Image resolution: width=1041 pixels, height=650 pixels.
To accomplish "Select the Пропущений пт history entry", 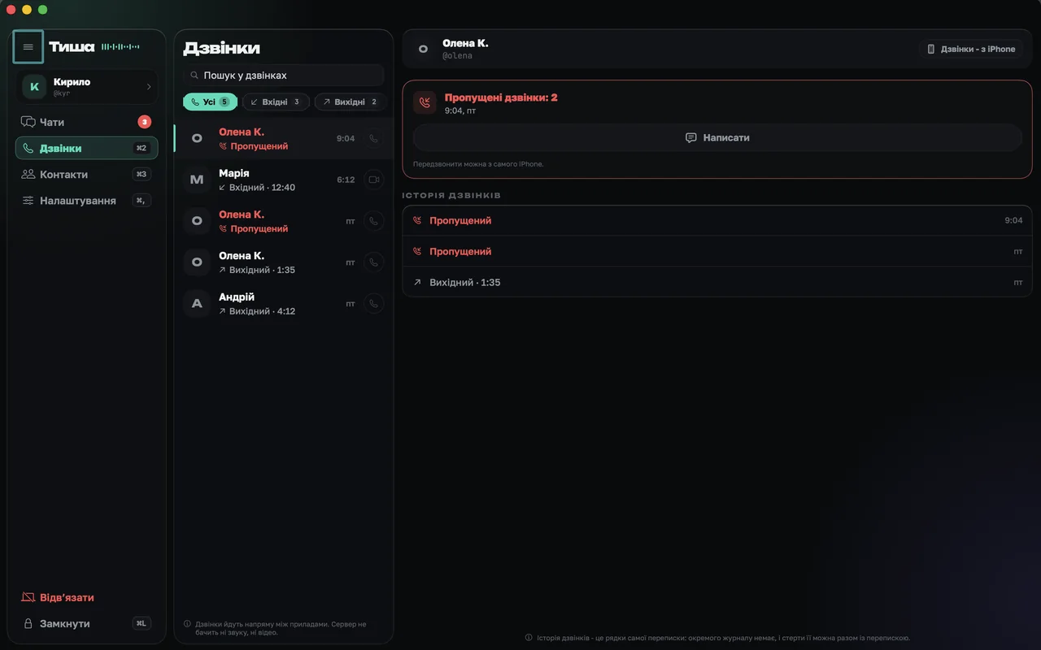I will (x=717, y=251).
